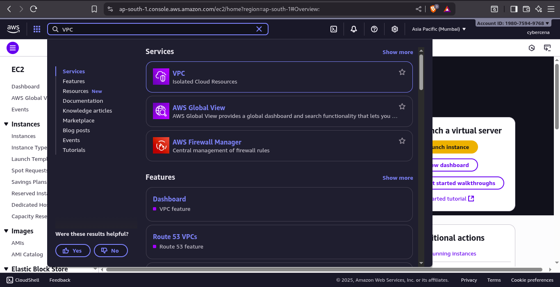Clear the VPC search text
This screenshot has height=287, width=560.
click(259, 29)
